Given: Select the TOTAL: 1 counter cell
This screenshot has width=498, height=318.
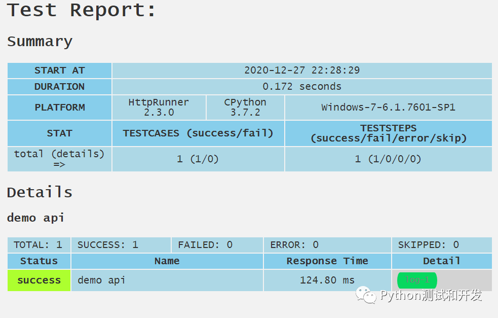Looking at the screenshot, I should [38, 245].
